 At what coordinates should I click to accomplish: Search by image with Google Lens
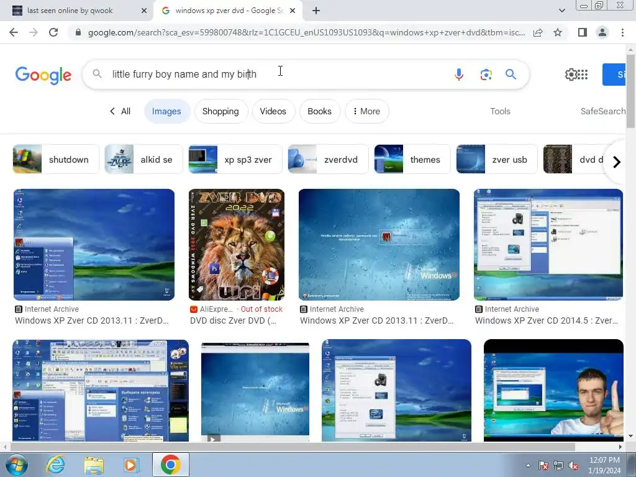coord(486,75)
